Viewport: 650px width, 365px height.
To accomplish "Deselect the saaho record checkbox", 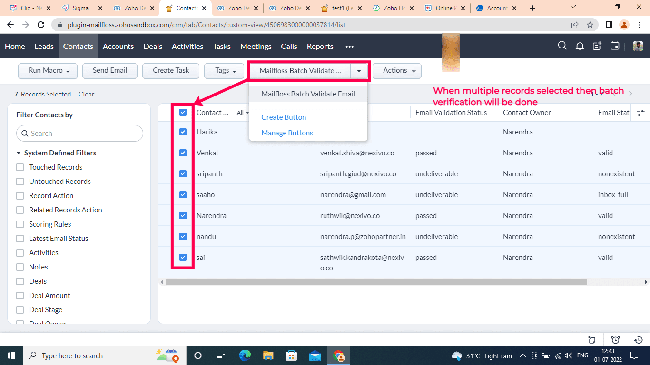I will 183,194.
